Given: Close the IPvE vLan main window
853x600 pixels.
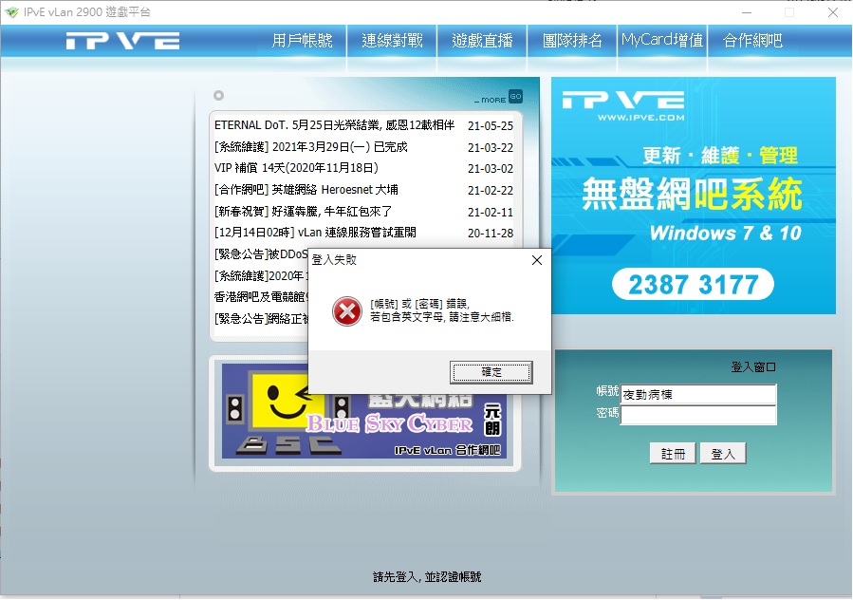Looking at the screenshot, I should 832,12.
